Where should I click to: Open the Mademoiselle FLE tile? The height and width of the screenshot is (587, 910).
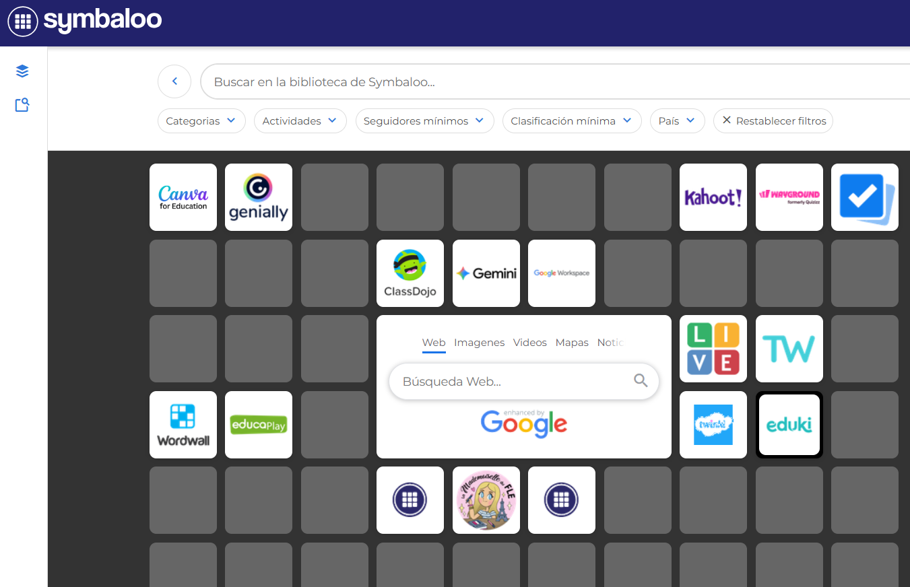click(486, 500)
